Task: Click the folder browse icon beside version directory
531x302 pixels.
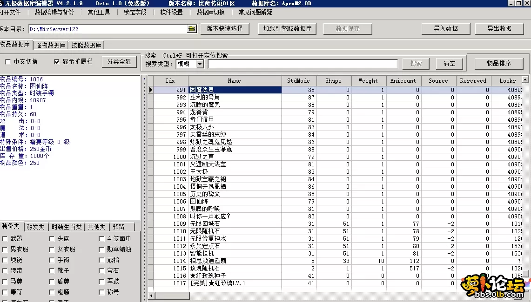Action: [x=192, y=29]
